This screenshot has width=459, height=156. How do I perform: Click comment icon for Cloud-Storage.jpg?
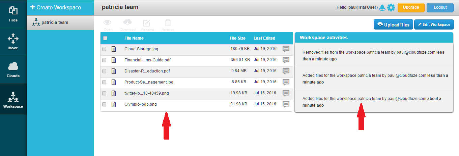tap(286, 49)
